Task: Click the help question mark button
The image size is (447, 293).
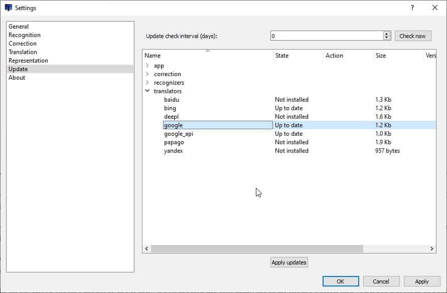Action: (412, 8)
